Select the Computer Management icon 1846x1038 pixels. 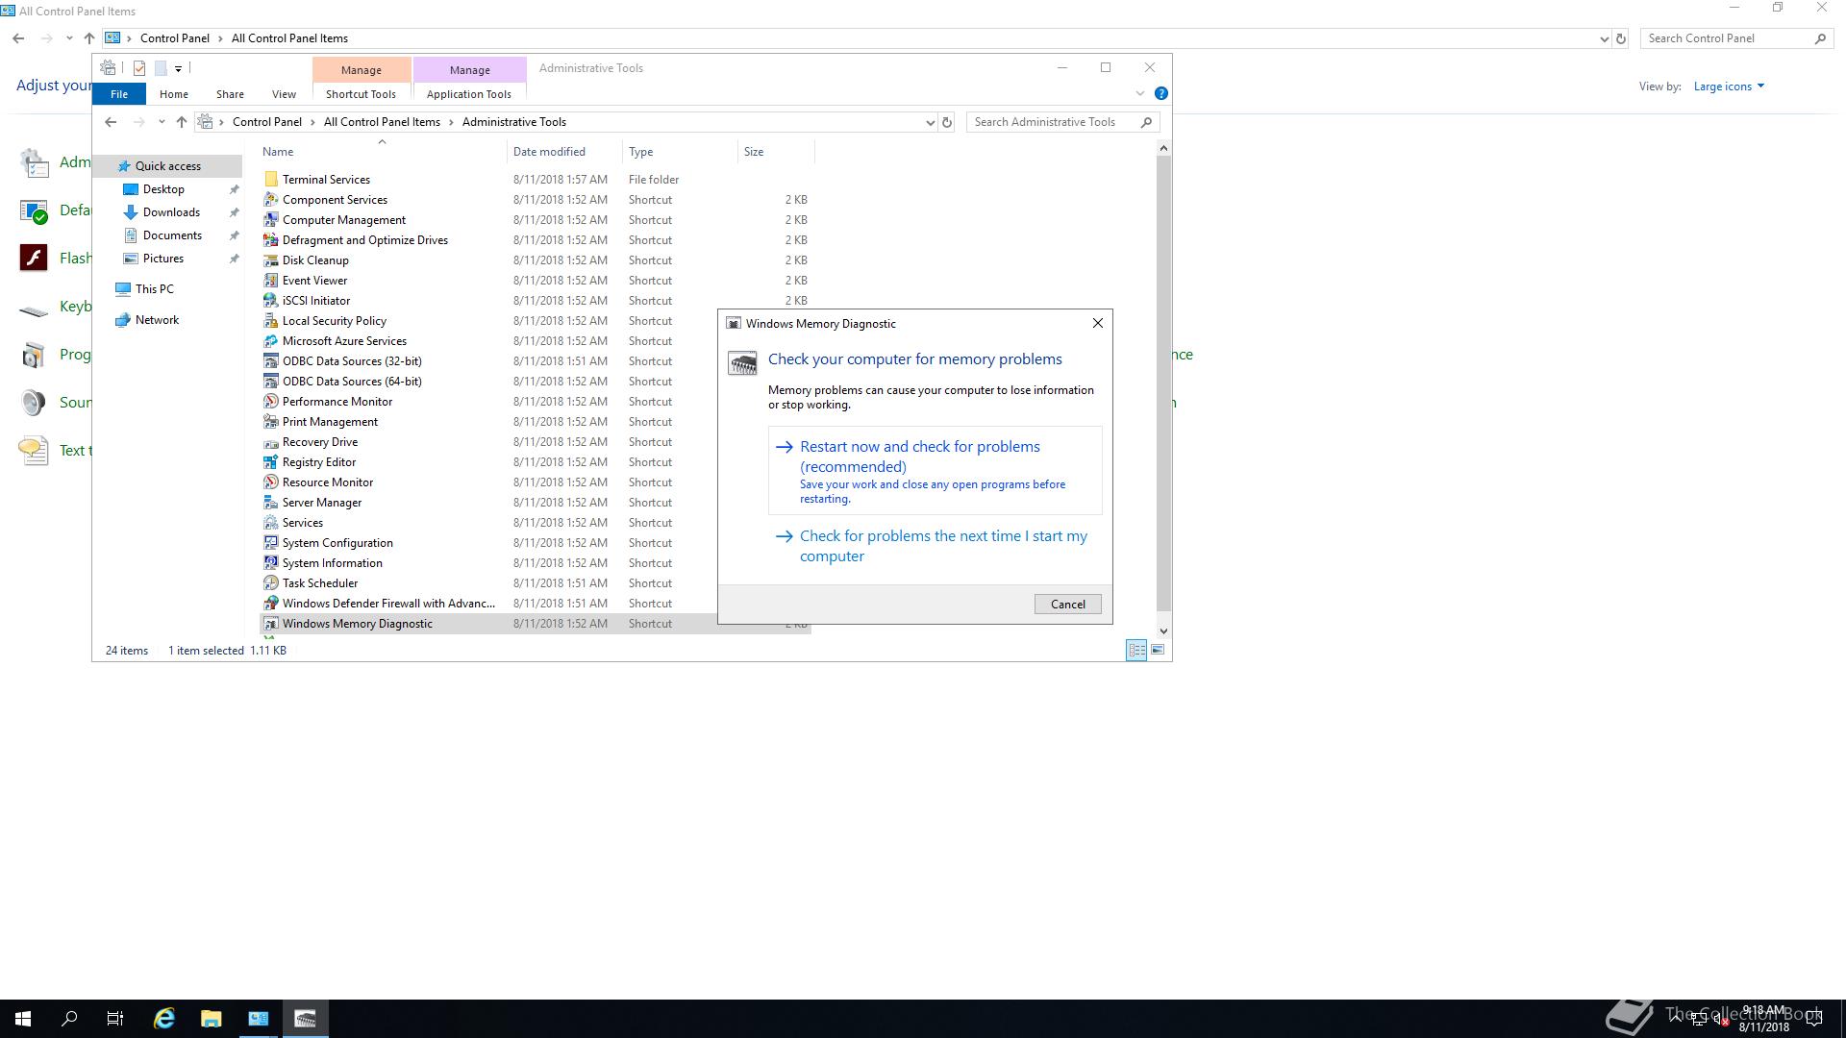tap(271, 219)
